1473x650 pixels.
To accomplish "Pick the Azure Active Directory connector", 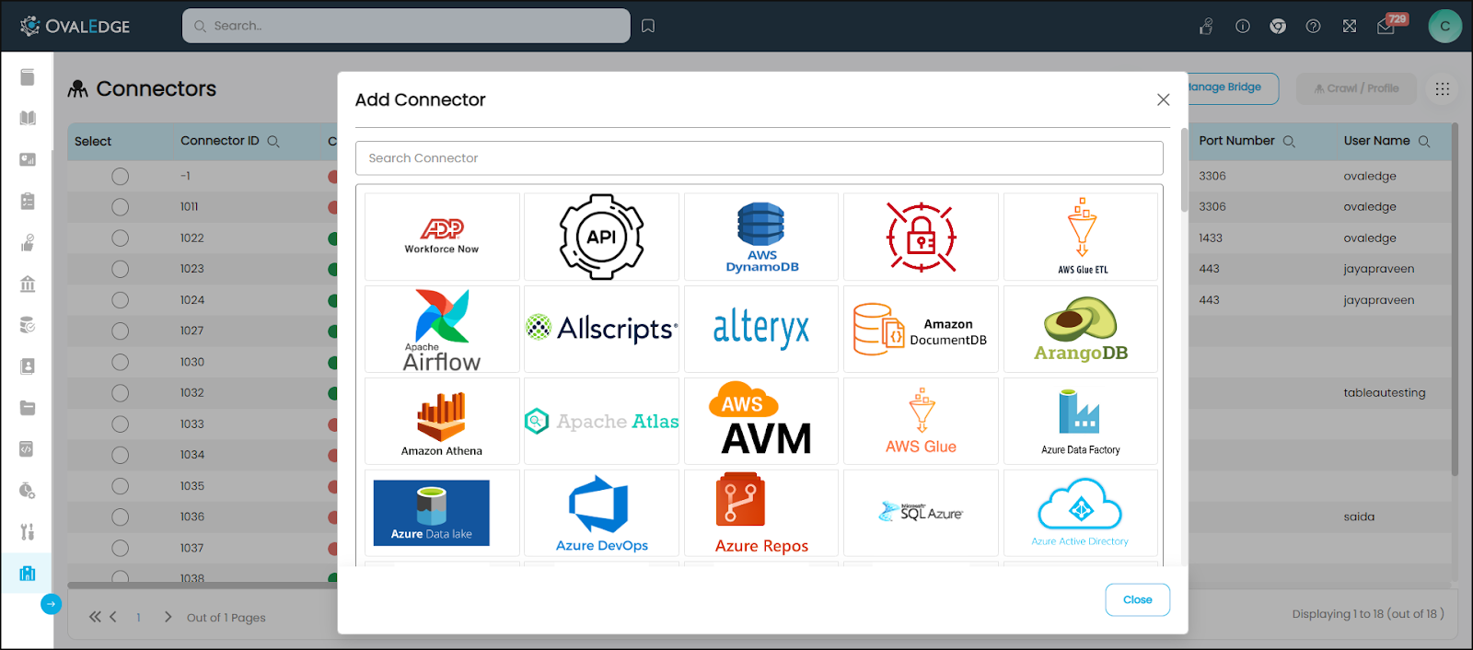I will (1081, 513).
